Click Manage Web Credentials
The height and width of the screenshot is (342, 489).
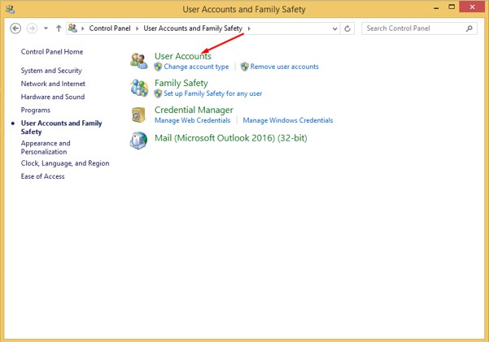pos(192,120)
